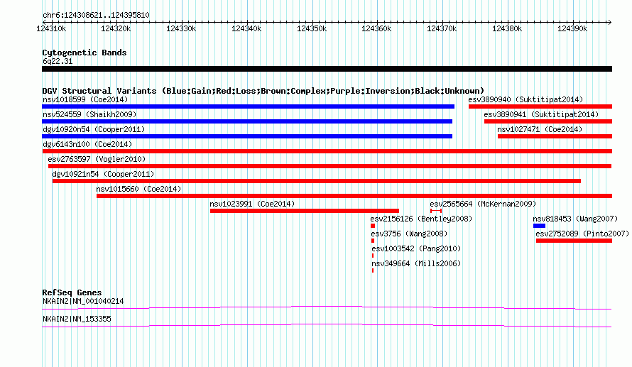This screenshot has width=632, height=367.
Task: Click the 124370k ruler tick label
Action: click(442, 28)
